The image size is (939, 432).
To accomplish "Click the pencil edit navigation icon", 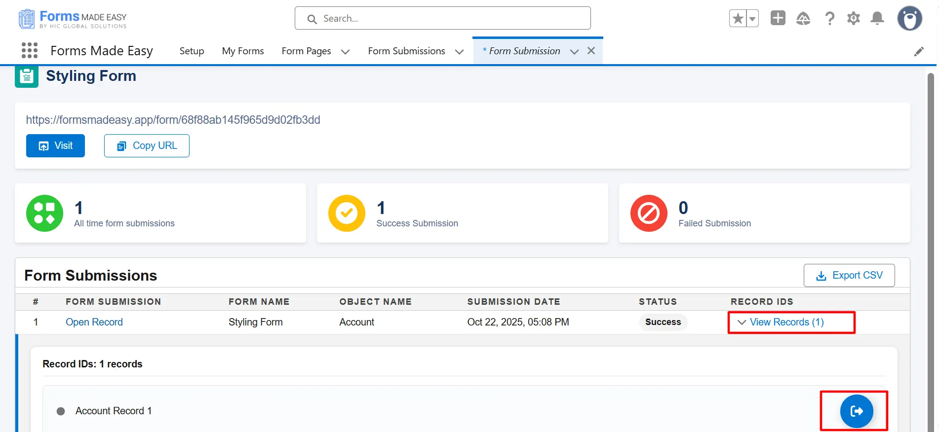I will 918,51.
